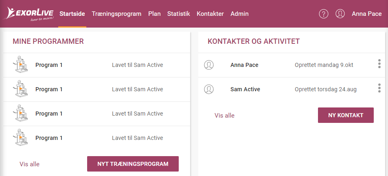
Task: Click the second Program 1 exercise icon
Action: click(x=20, y=88)
